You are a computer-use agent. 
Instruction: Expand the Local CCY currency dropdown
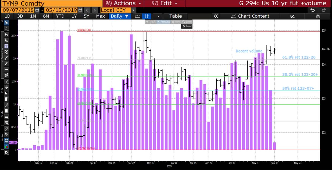(134, 10)
